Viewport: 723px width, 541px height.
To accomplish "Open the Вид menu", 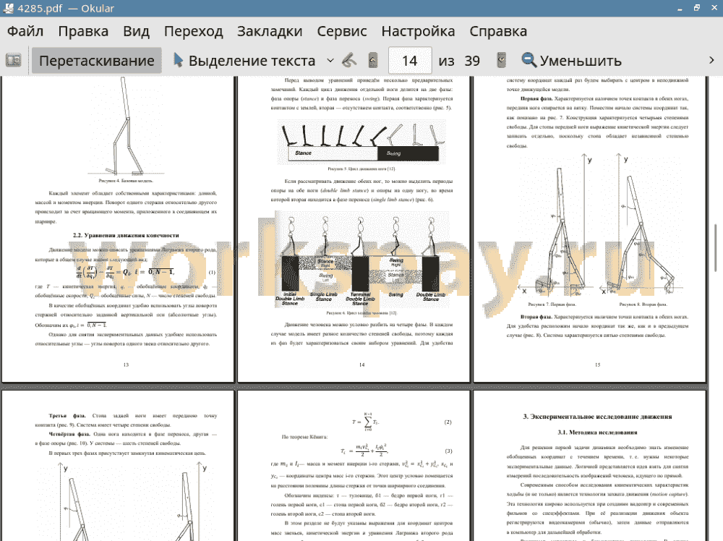I will click(x=136, y=31).
